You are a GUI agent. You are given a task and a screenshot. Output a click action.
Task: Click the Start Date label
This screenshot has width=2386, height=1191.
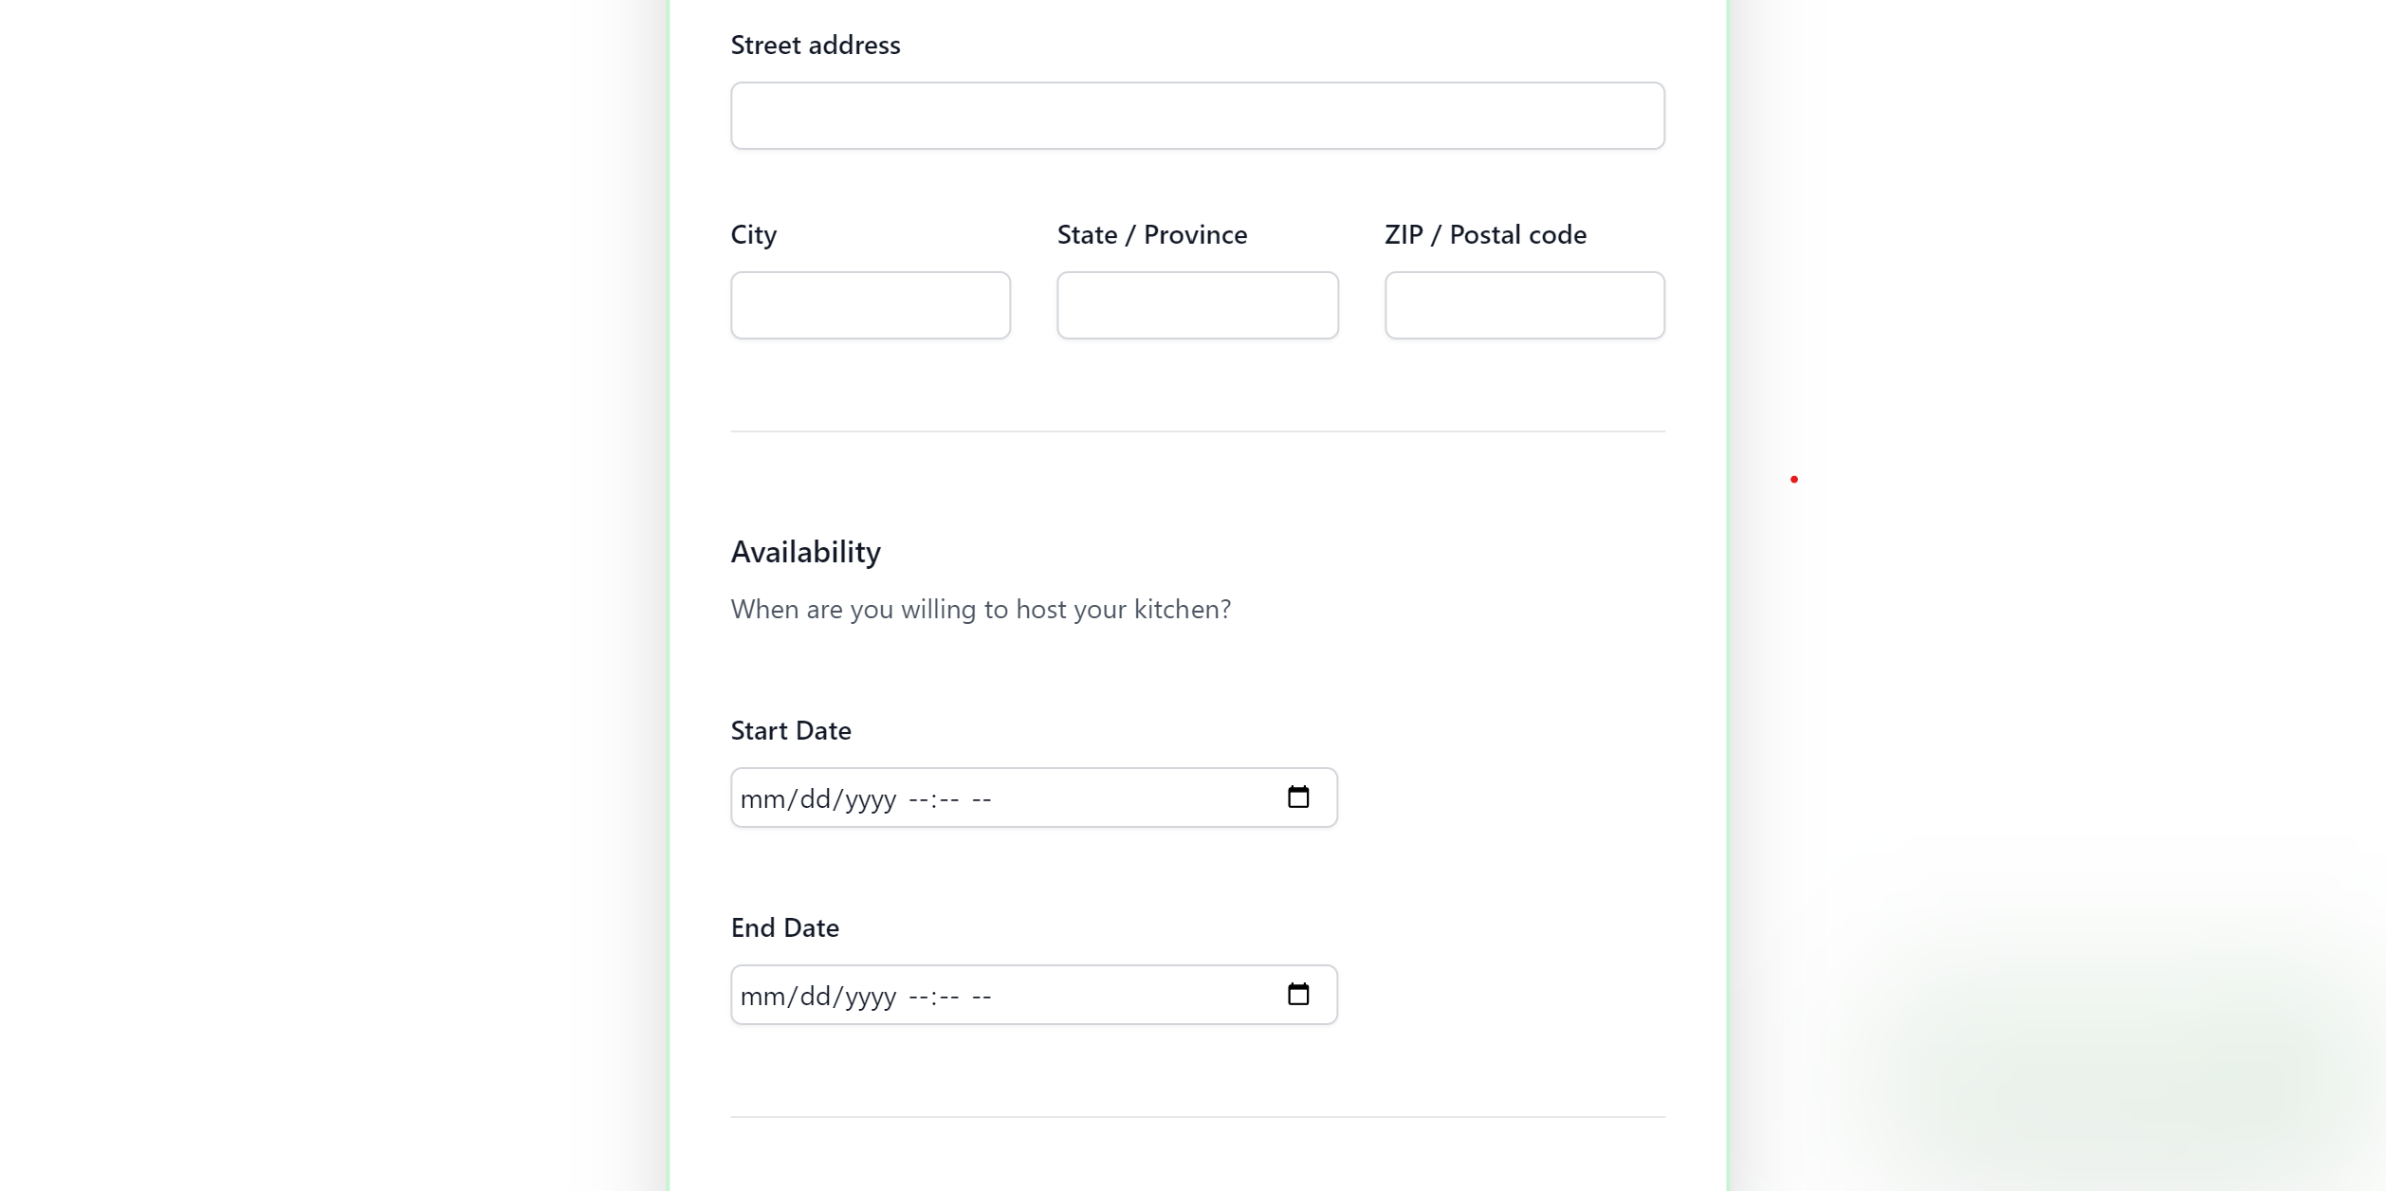(x=790, y=731)
